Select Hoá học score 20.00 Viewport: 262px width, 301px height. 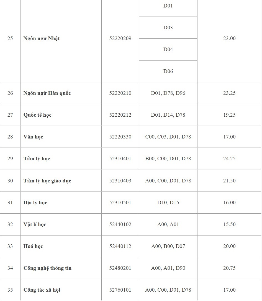[229, 246]
